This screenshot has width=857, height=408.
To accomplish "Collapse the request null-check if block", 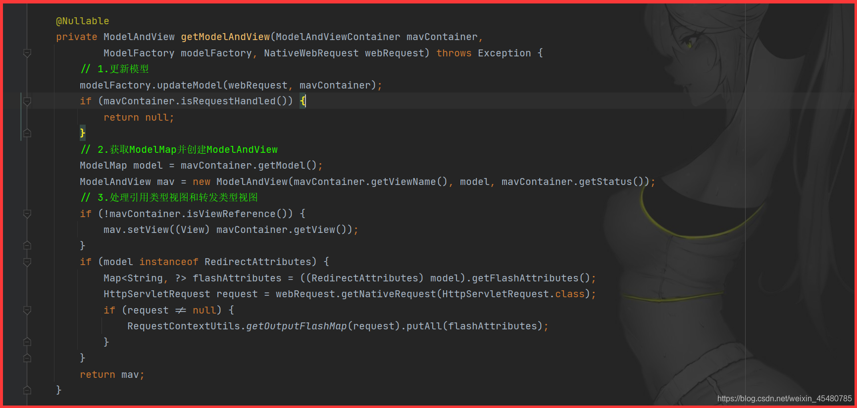I will tap(27, 310).
